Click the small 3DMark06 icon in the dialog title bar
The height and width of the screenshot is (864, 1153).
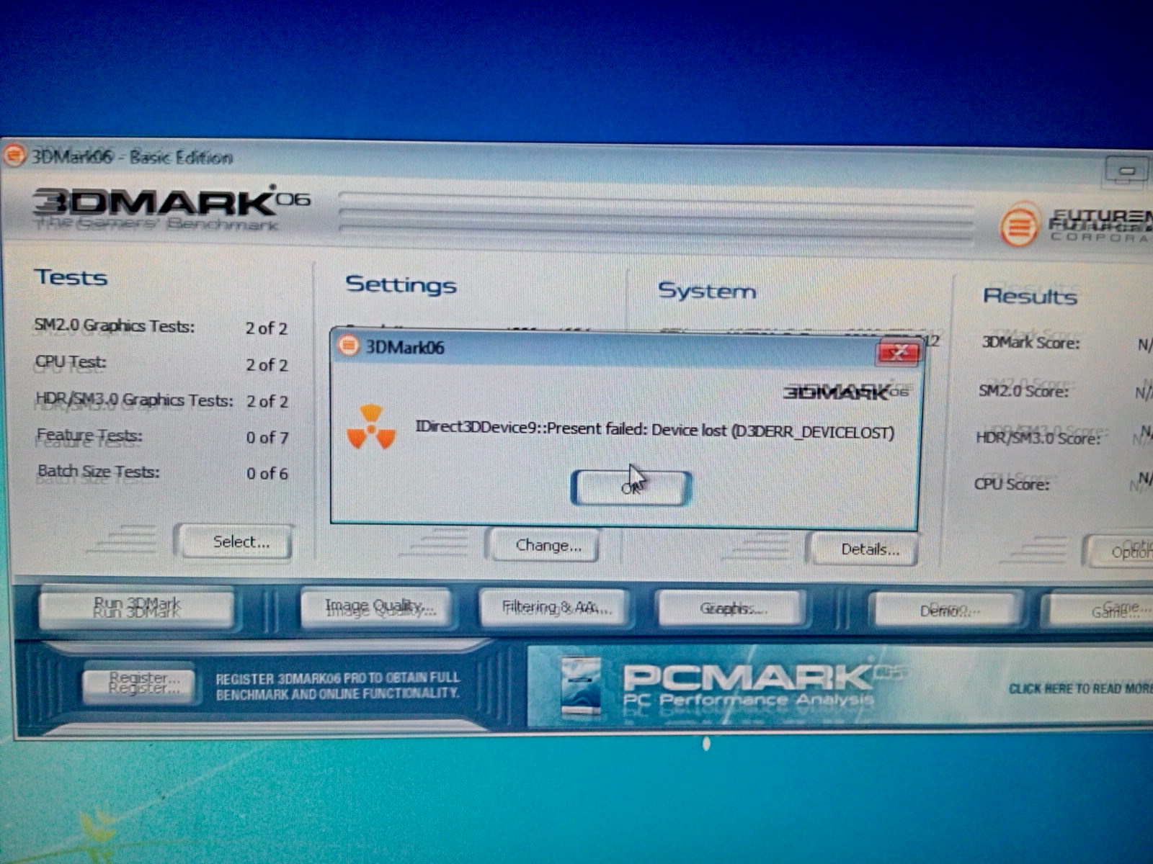349,346
